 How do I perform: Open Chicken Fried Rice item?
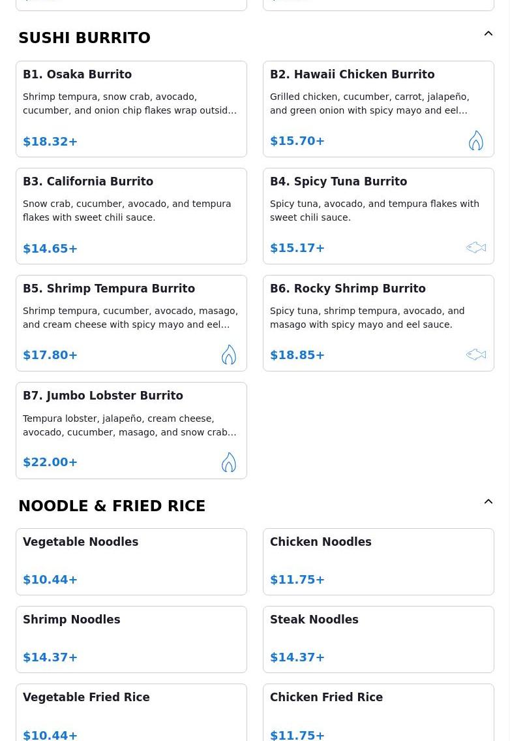(x=378, y=713)
